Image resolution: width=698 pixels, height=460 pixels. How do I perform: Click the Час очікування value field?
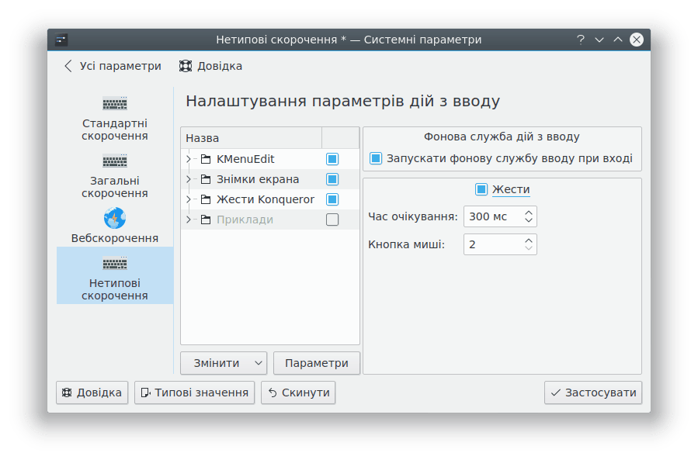tap(491, 216)
